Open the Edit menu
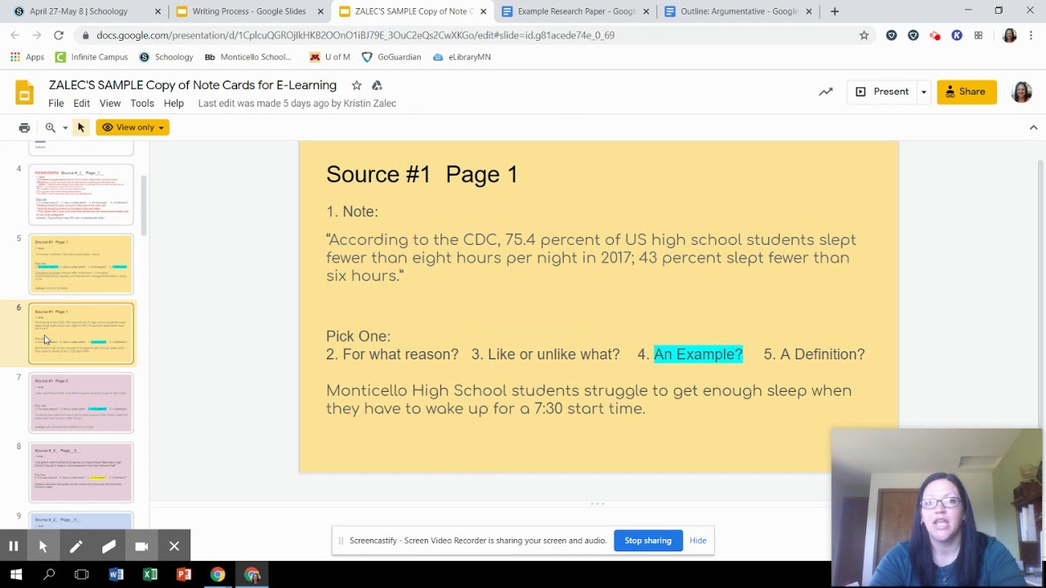Image resolution: width=1046 pixels, height=588 pixels. pyautogui.click(x=82, y=104)
